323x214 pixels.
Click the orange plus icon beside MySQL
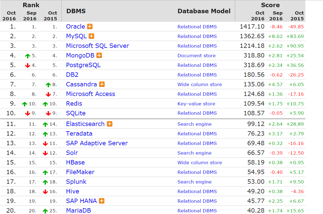(91, 36)
